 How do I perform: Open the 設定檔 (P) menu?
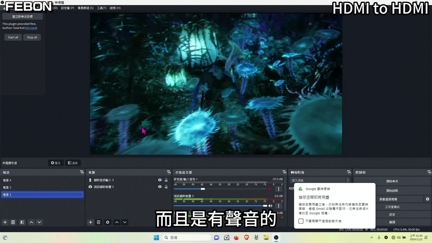coord(67,8)
